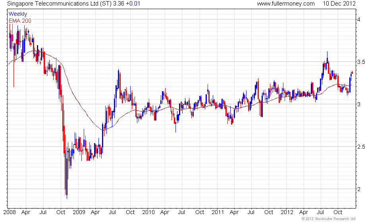Click the chart title 'Singapore Telecommunications Ltd (ST)'
389x222 pixels.
59,4
